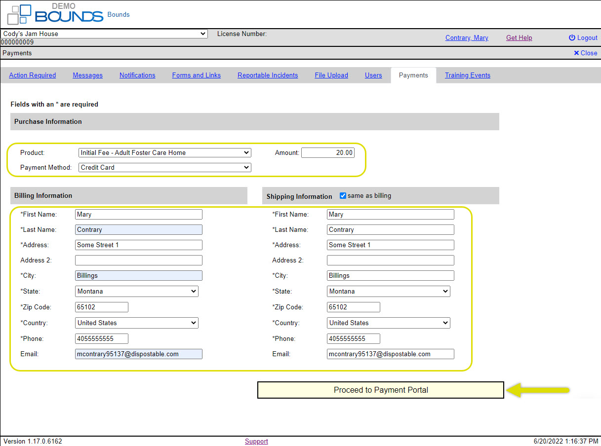Click the billing Address 2 field
601x446 pixels.
139,260
